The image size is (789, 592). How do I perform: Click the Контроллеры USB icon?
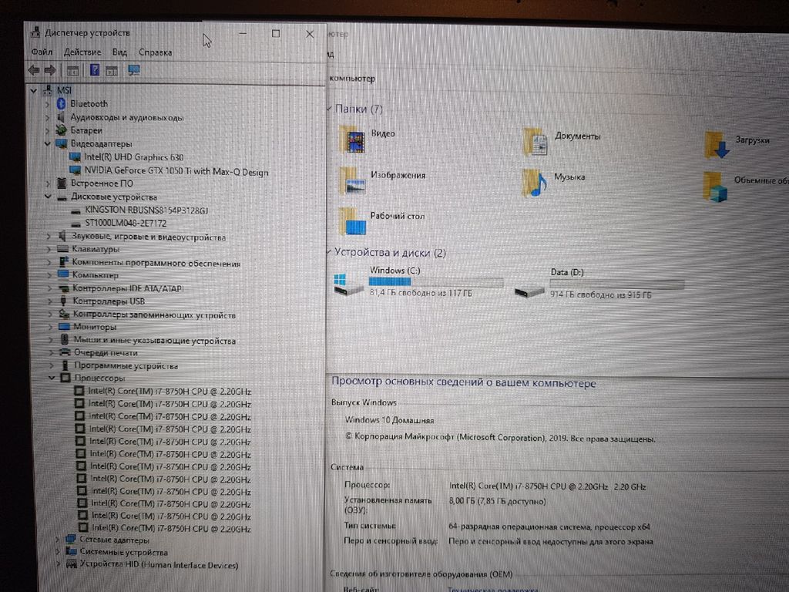tap(63, 301)
